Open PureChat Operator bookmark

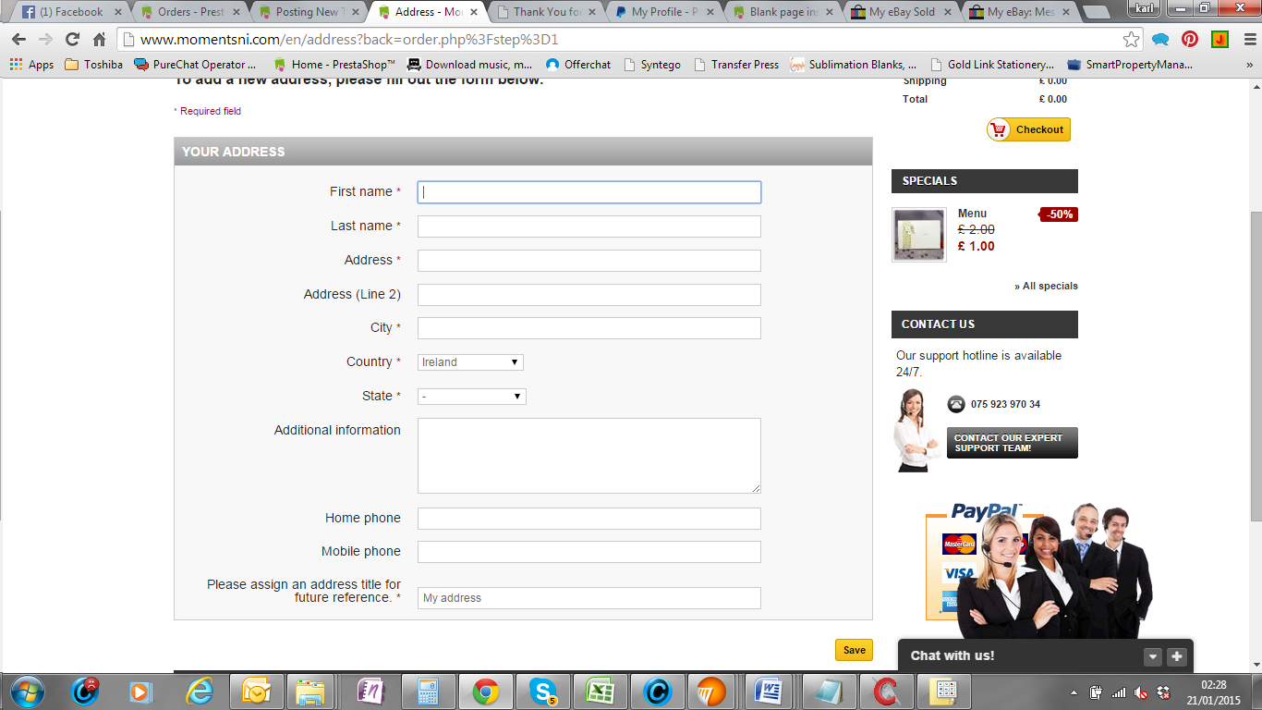pos(195,65)
